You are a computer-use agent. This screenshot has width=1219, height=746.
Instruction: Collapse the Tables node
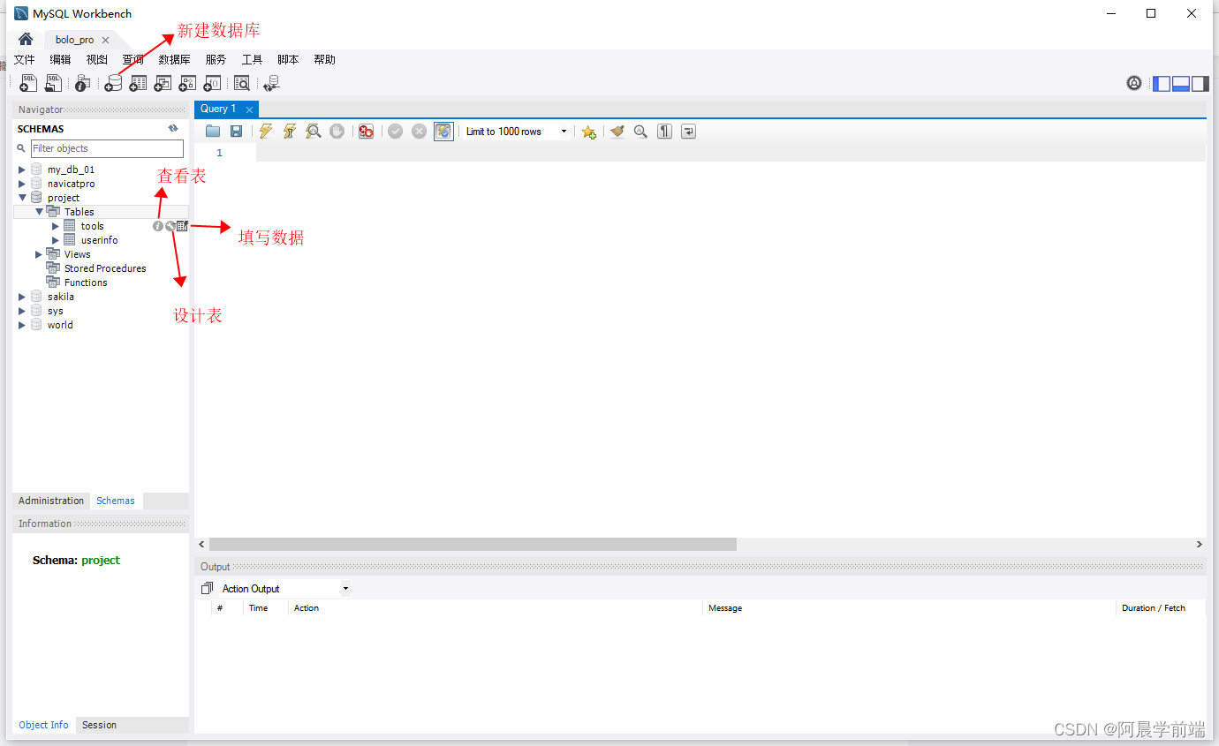click(x=39, y=212)
